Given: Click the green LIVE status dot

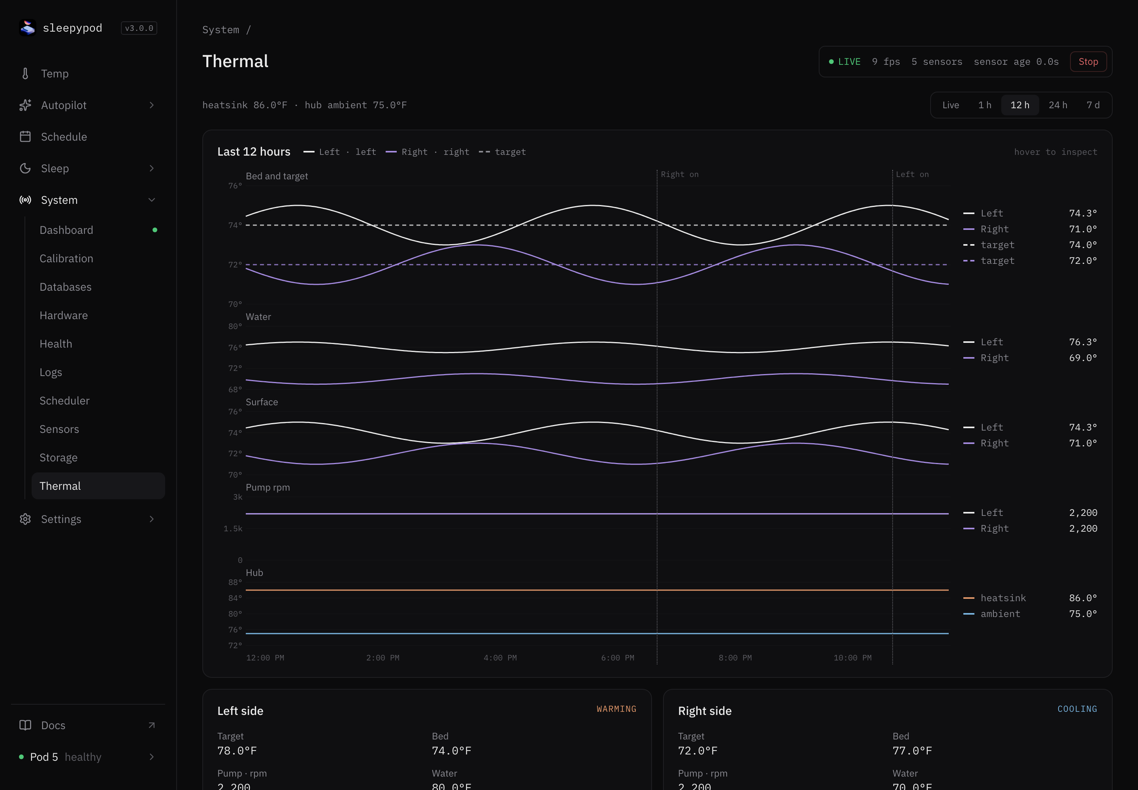Looking at the screenshot, I should pyautogui.click(x=831, y=62).
